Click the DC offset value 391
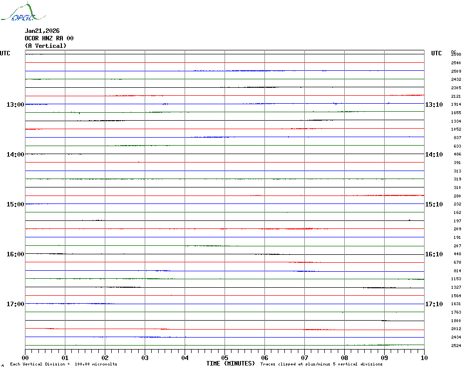Screen dimensions: 464x371 point(457,163)
